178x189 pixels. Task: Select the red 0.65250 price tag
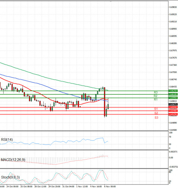point(173,114)
